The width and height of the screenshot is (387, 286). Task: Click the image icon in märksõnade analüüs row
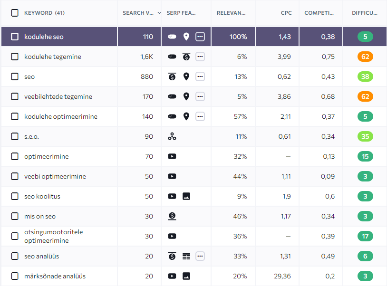(186, 276)
